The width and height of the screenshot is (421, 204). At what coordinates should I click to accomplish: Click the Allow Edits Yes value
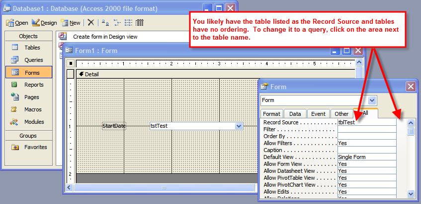point(367,192)
